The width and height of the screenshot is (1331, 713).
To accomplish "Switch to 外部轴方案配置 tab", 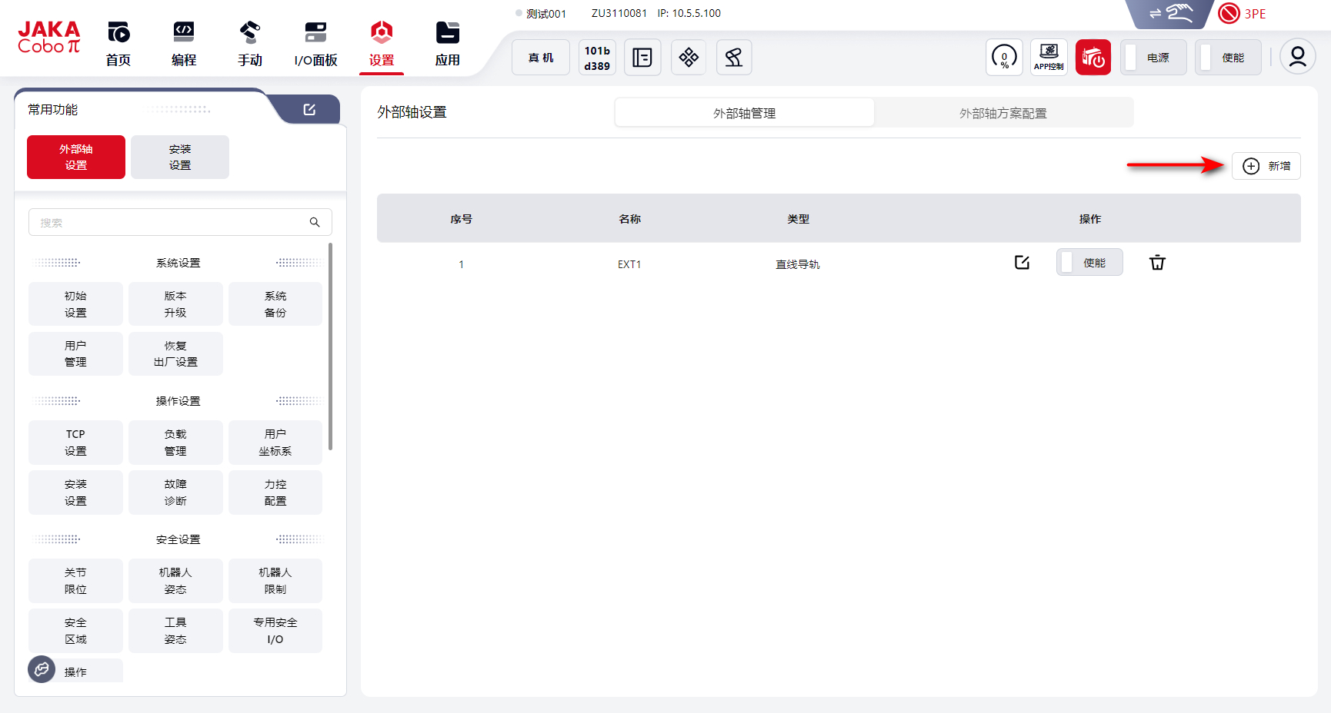I will [x=1002, y=113].
